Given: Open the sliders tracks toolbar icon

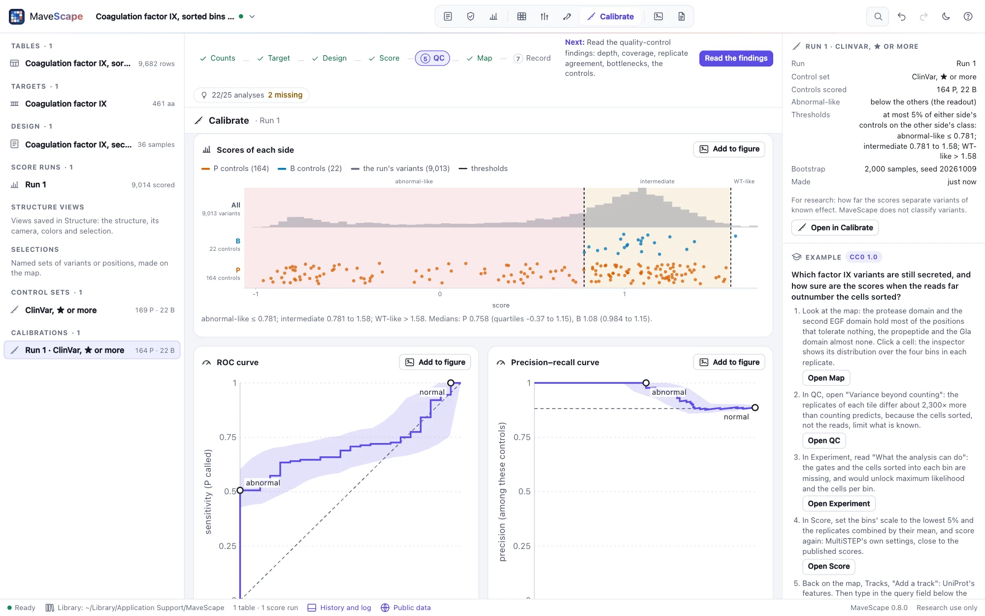Looking at the screenshot, I should pyautogui.click(x=544, y=16).
